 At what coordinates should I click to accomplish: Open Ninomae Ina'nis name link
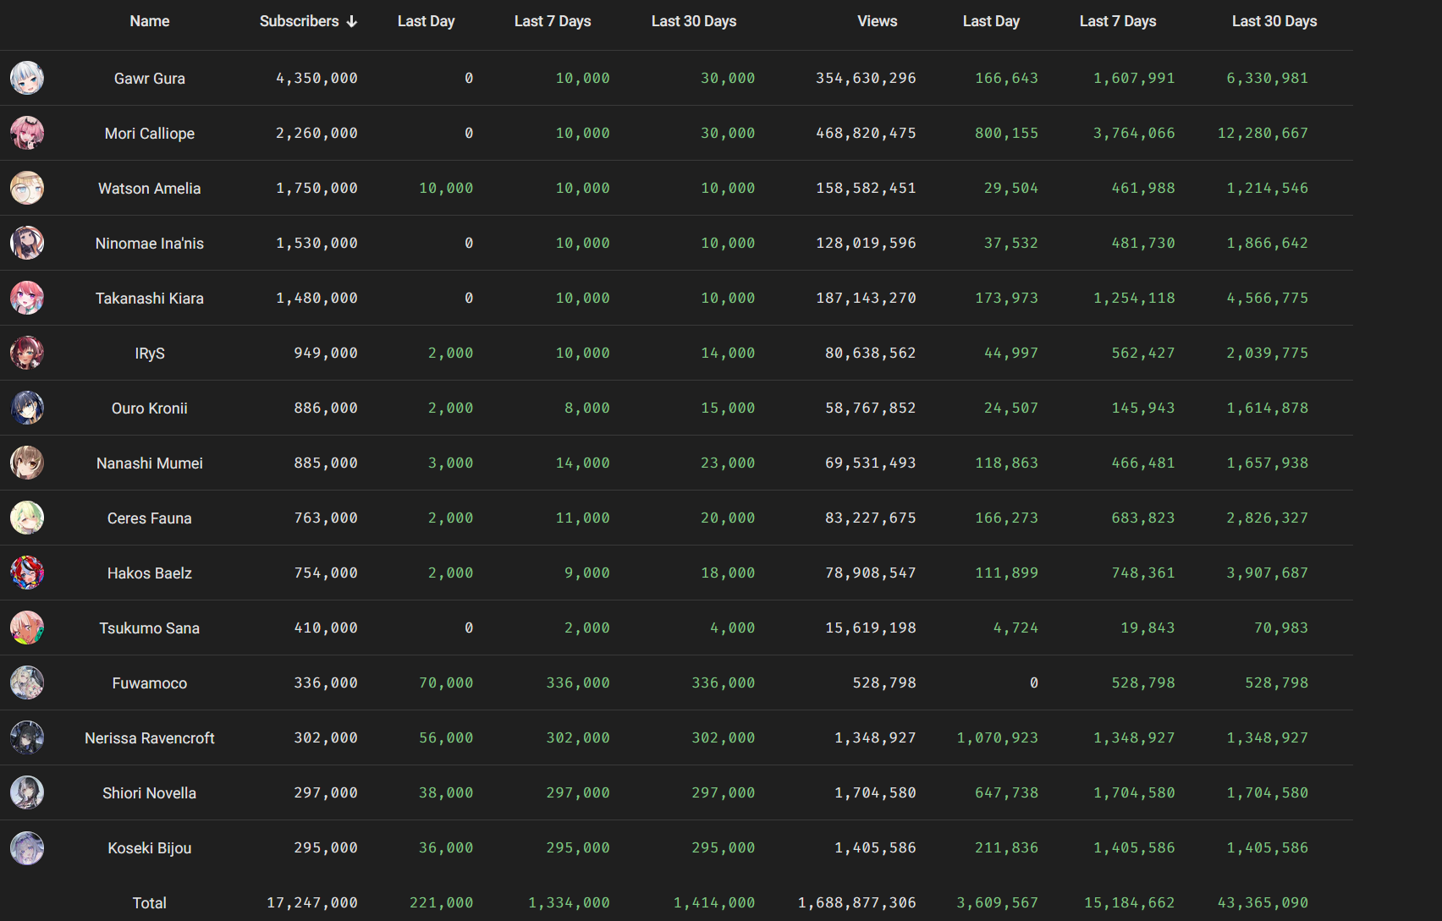coord(150,244)
